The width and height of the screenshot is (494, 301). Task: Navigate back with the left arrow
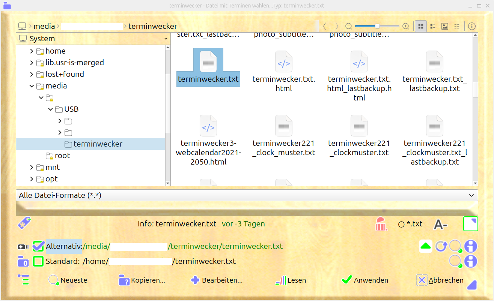click(324, 26)
